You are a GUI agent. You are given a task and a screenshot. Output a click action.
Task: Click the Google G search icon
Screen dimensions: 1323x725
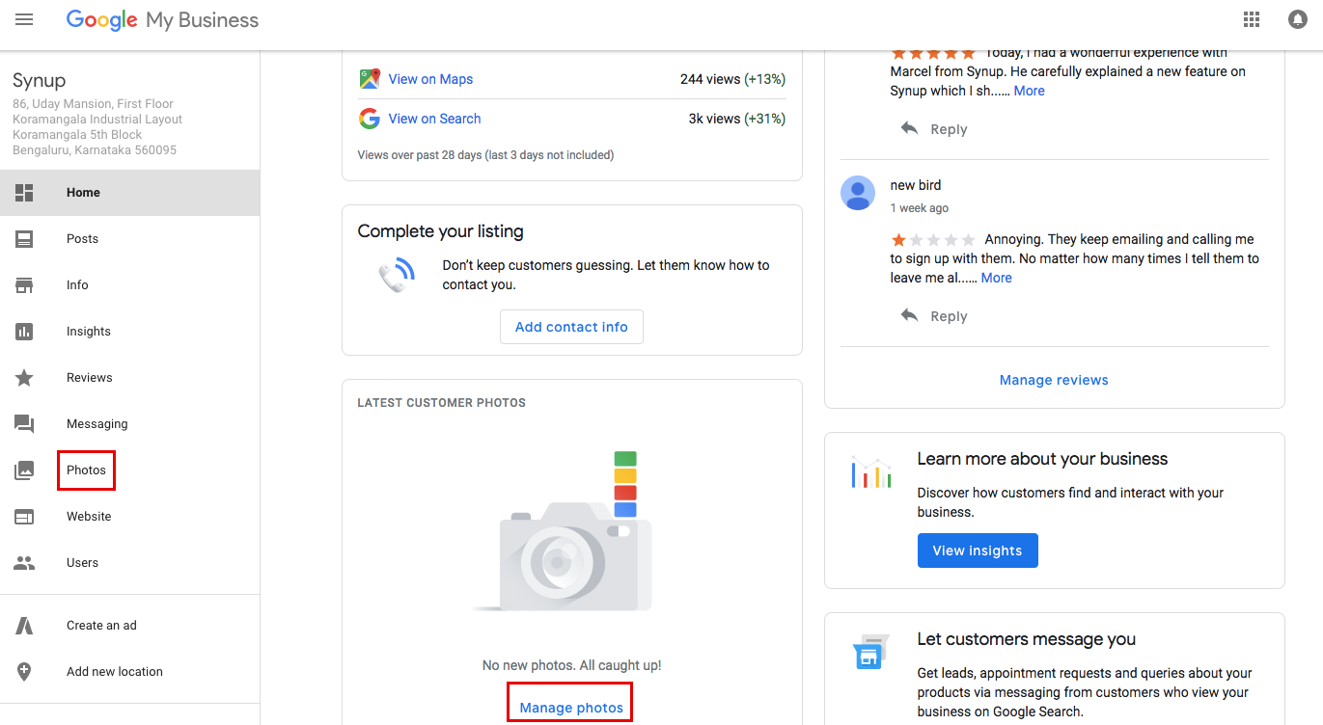[x=369, y=119]
